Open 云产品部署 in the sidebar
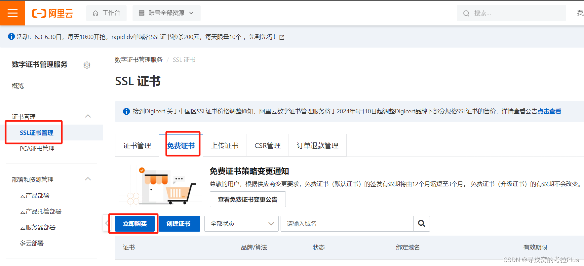The width and height of the screenshot is (584, 266). 35,195
